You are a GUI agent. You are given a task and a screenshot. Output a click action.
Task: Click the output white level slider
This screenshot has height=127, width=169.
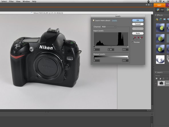pos(128,58)
